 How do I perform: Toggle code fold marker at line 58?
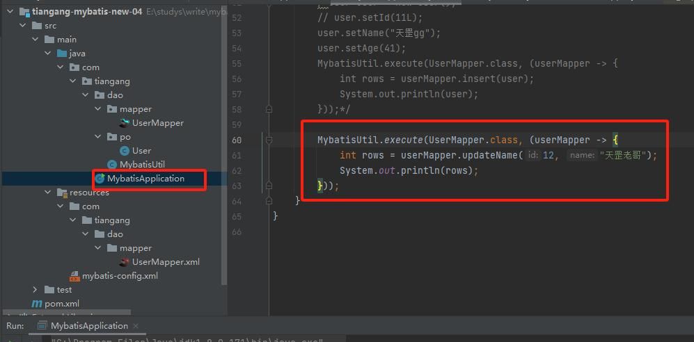269,109
